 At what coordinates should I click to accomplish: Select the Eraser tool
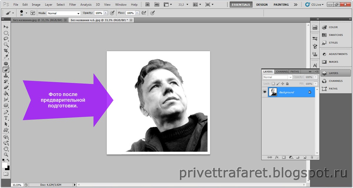coord(6,88)
